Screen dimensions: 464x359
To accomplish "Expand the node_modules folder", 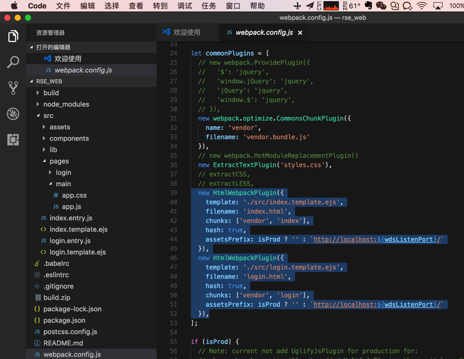I will 66,104.
